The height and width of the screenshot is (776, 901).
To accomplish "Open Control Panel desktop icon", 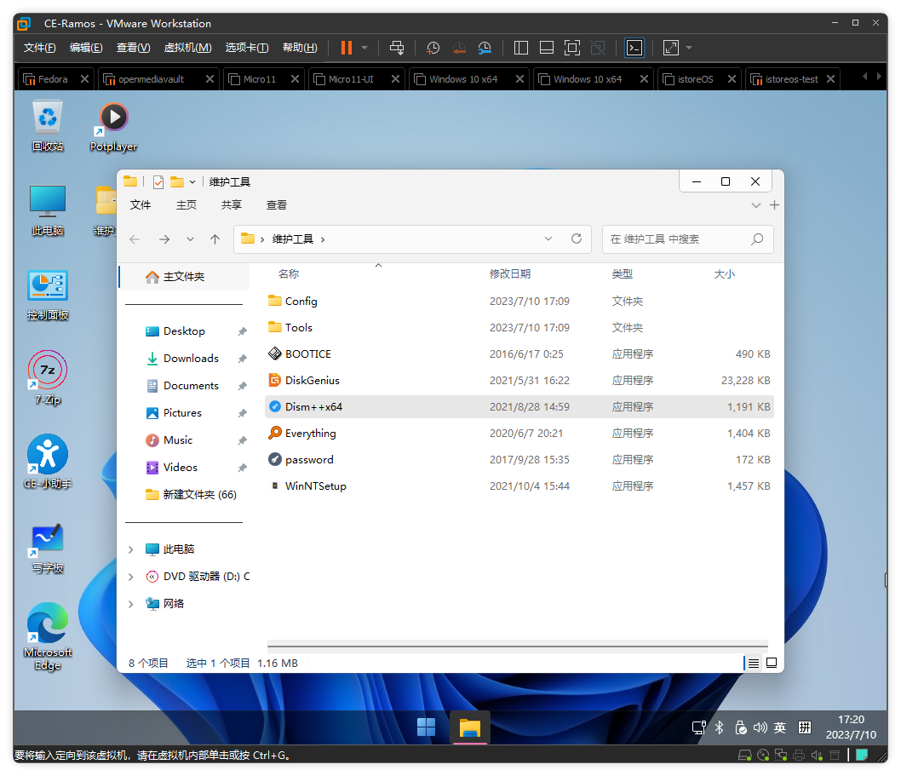I will (x=48, y=295).
